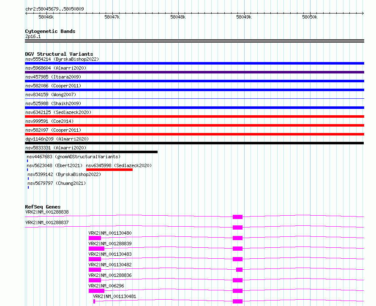Open nsv999591 (Coe2014) label
Screen dimensions: 376x306
point(49,121)
